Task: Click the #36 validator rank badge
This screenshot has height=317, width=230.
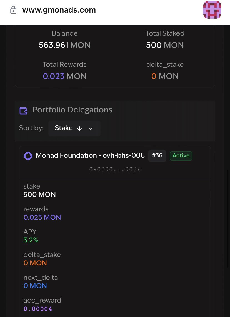Action: [x=157, y=156]
